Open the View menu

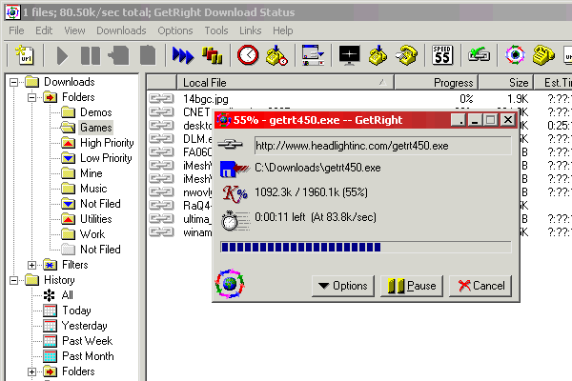74,30
